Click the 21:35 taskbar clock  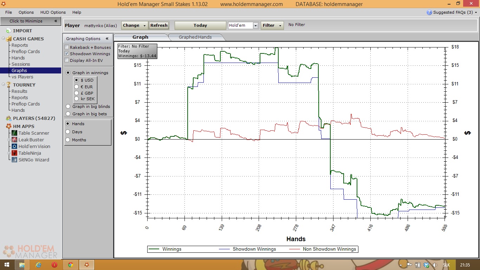465,265
